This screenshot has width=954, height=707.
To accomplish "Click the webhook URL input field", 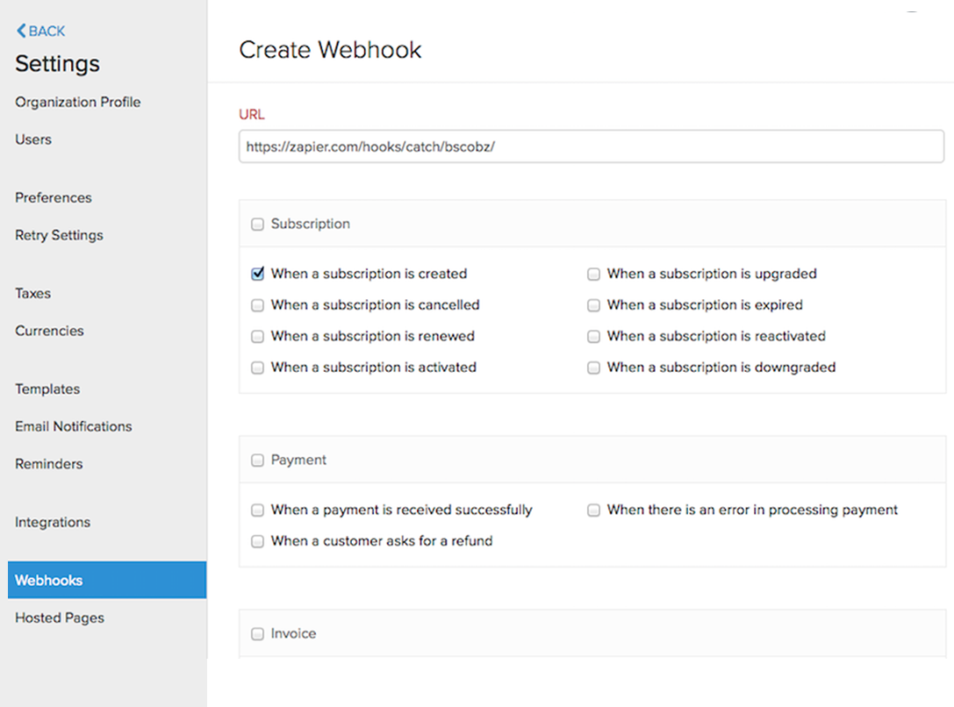I will tap(591, 147).
